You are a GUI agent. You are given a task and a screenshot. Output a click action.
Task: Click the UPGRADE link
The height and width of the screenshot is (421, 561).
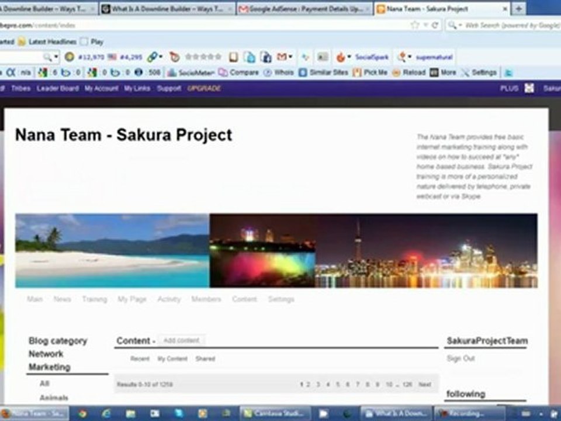tap(204, 88)
